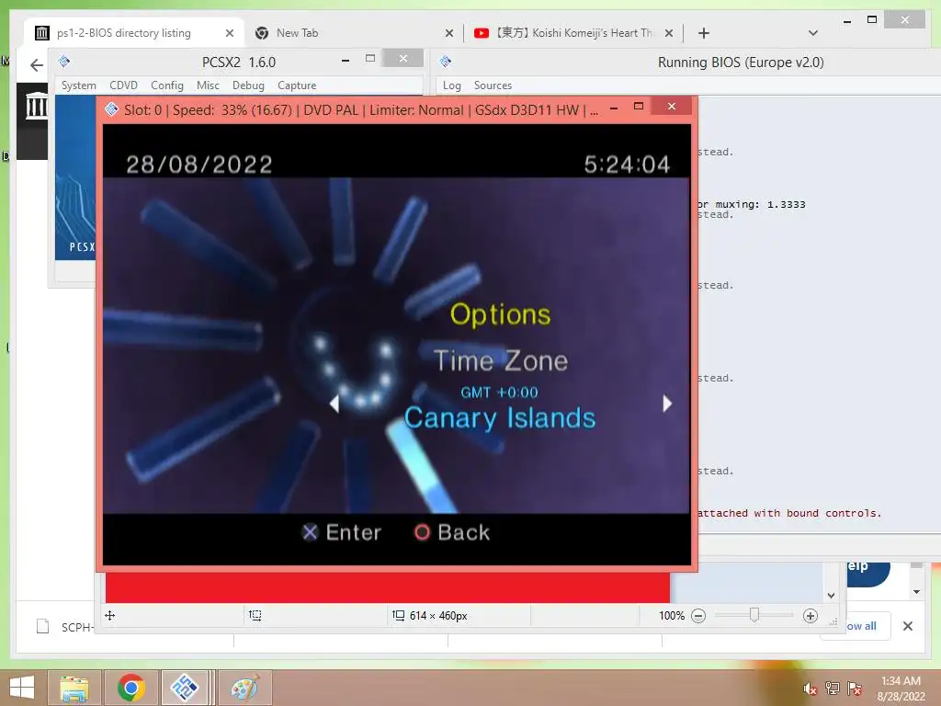Open File Explorer from the taskbar

74,688
